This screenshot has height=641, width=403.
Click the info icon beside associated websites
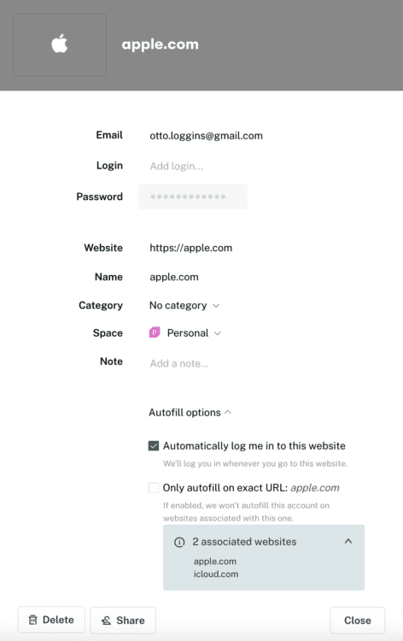click(x=179, y=542)
